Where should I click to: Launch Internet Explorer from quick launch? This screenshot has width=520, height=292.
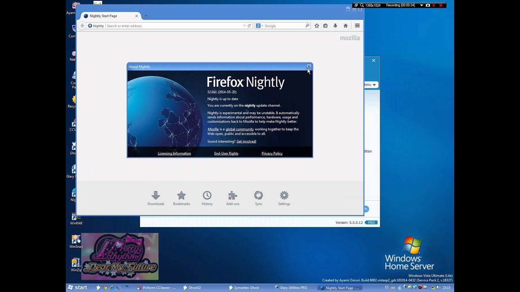(111, 288)
